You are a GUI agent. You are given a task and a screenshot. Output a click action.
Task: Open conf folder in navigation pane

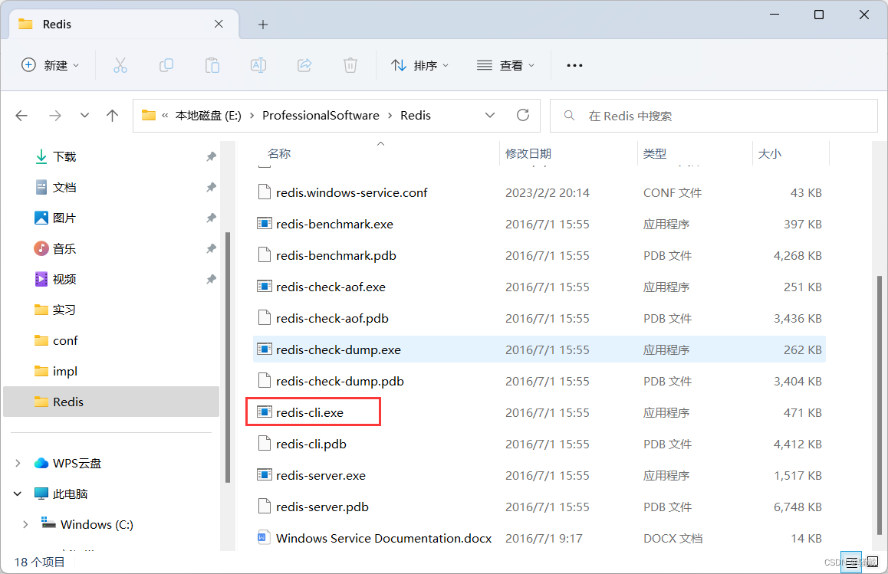coord(65,340)
